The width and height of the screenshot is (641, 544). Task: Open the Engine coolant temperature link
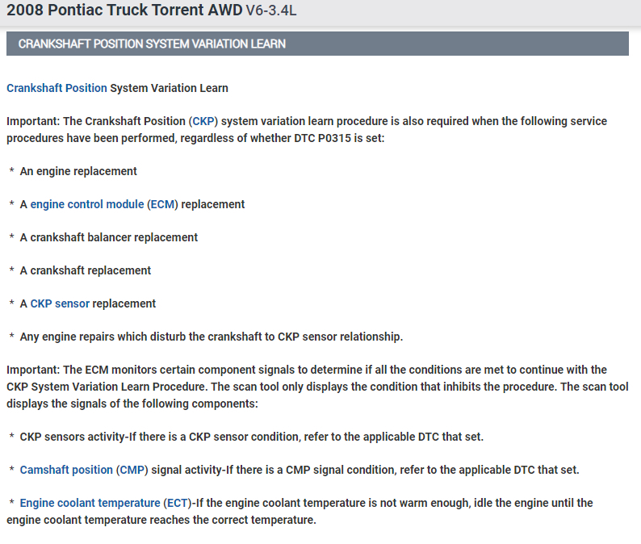point(90,503)
